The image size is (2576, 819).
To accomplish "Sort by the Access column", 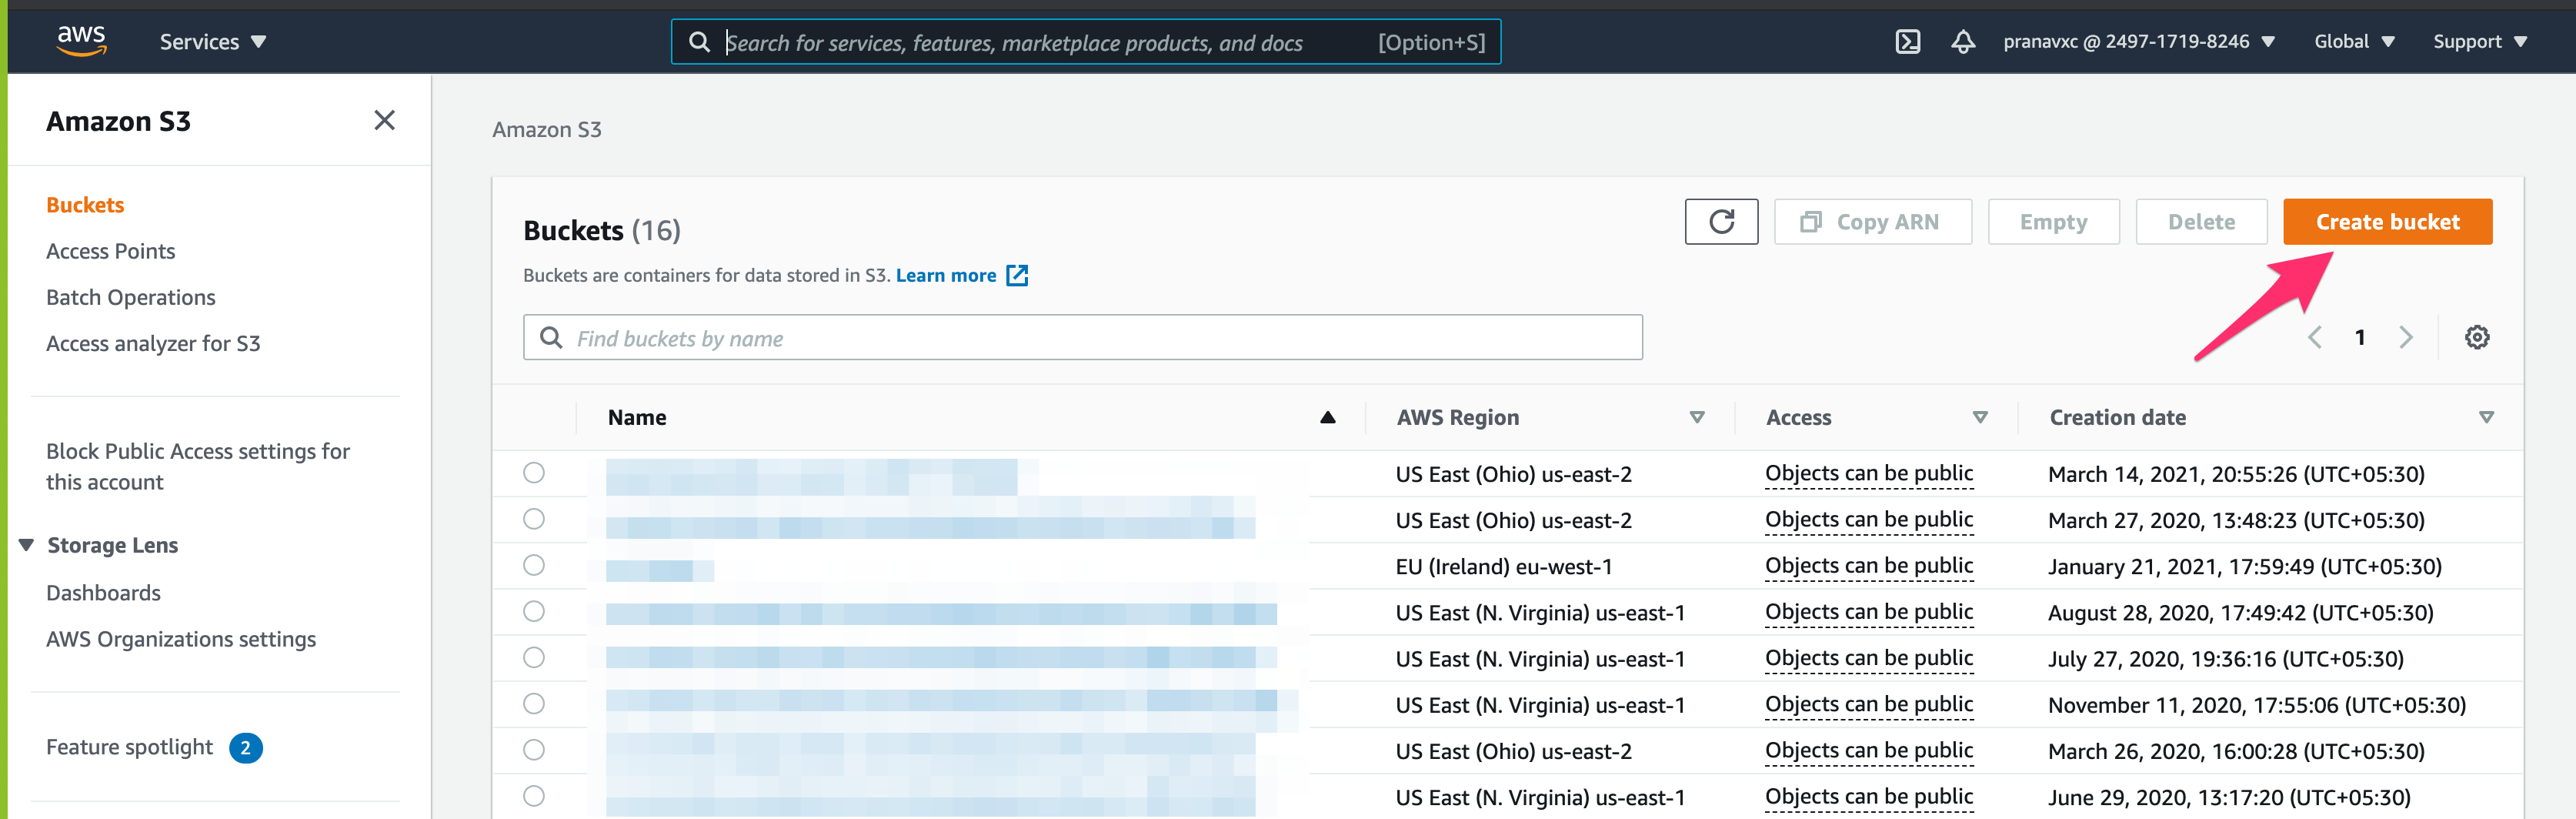I will coord(1979,417).
